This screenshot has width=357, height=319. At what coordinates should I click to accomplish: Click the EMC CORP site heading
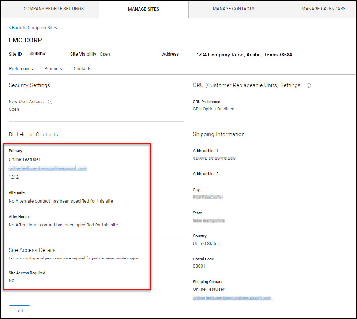coord(25,40)
